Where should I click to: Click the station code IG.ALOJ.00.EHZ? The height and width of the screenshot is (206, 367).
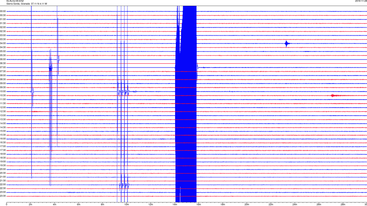click(x=15, y=1)
